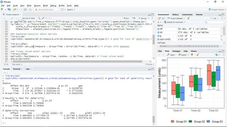This screenshot has width=227, height=127.
Task: Expand the df data frame entry
Action: (159, 29)
